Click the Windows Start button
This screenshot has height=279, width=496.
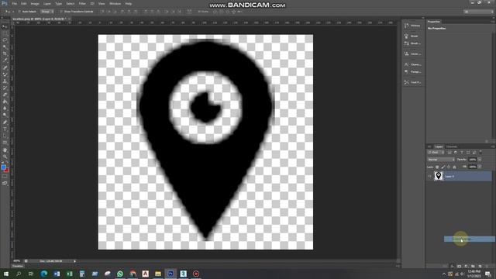coord(6,274)
